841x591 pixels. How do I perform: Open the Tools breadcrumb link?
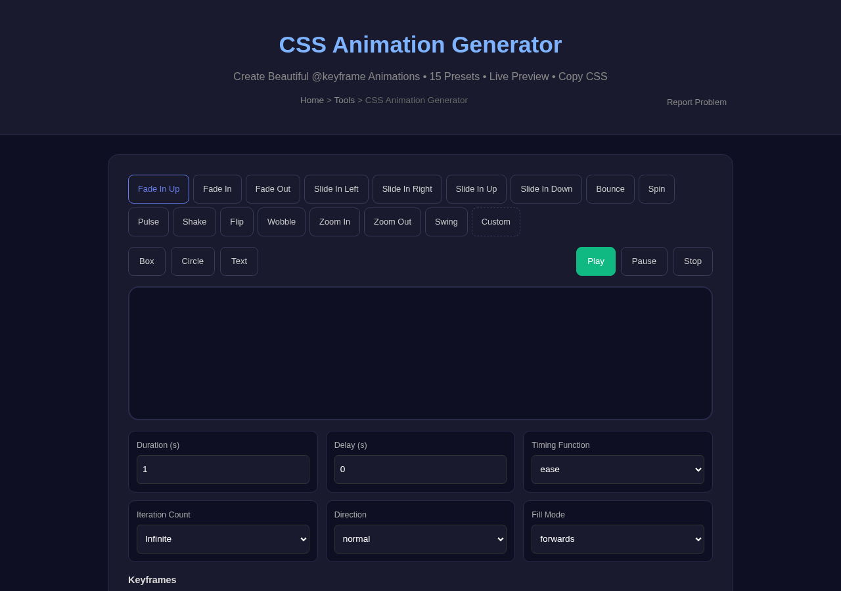pos(344,100)
